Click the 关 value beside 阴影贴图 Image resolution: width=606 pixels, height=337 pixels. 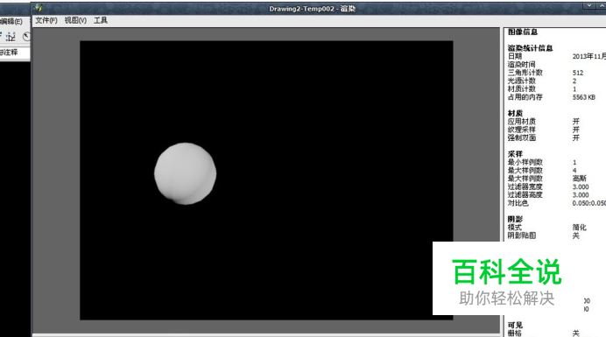tap(576, 235)
